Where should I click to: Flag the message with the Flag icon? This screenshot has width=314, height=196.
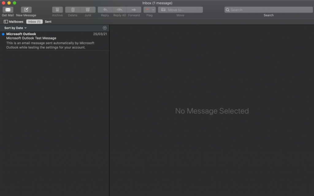(x=147, y=10)
